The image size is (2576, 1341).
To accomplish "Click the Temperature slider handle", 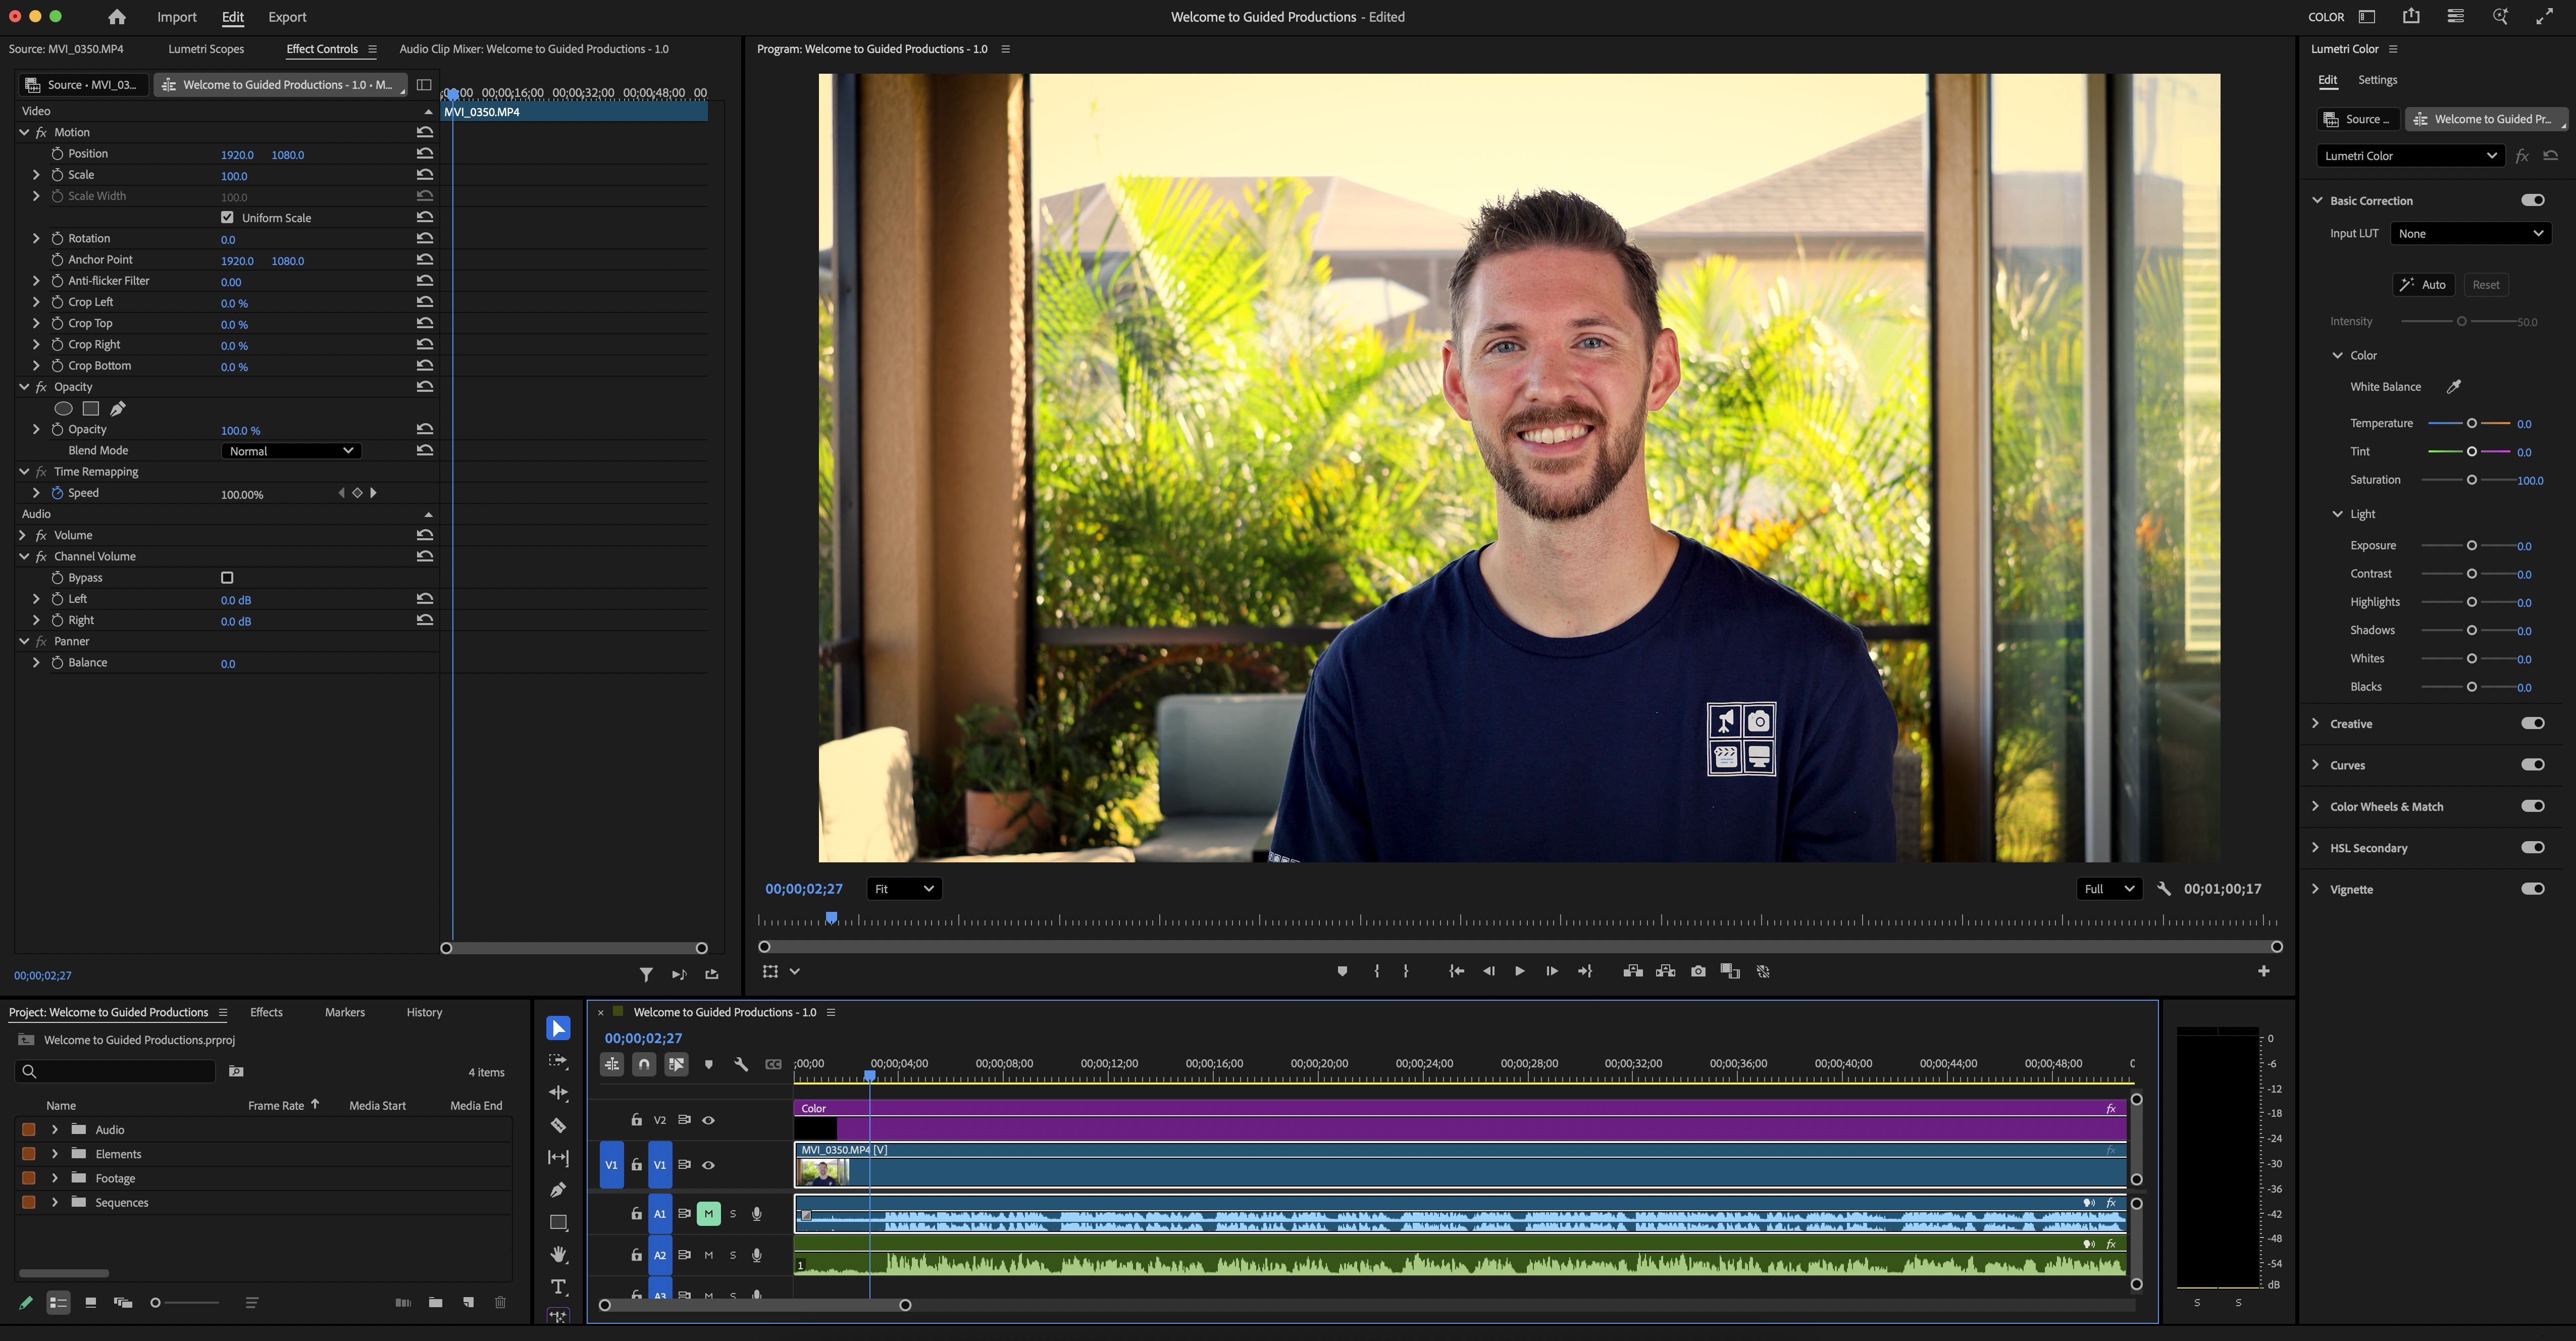I will (x=2471, y=424).
